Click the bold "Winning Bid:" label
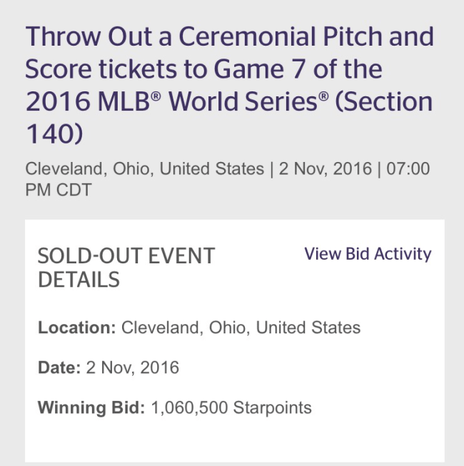 tap(91, 408)
